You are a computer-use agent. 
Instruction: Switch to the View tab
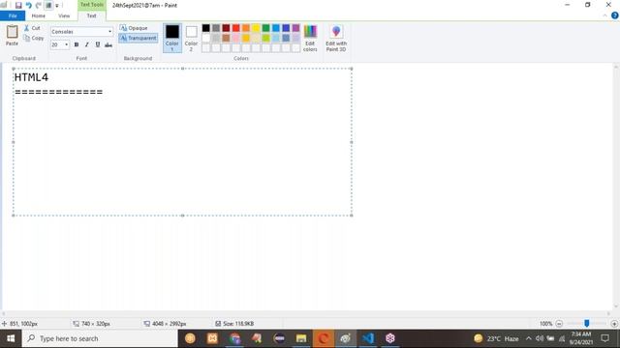click(64, 15)
